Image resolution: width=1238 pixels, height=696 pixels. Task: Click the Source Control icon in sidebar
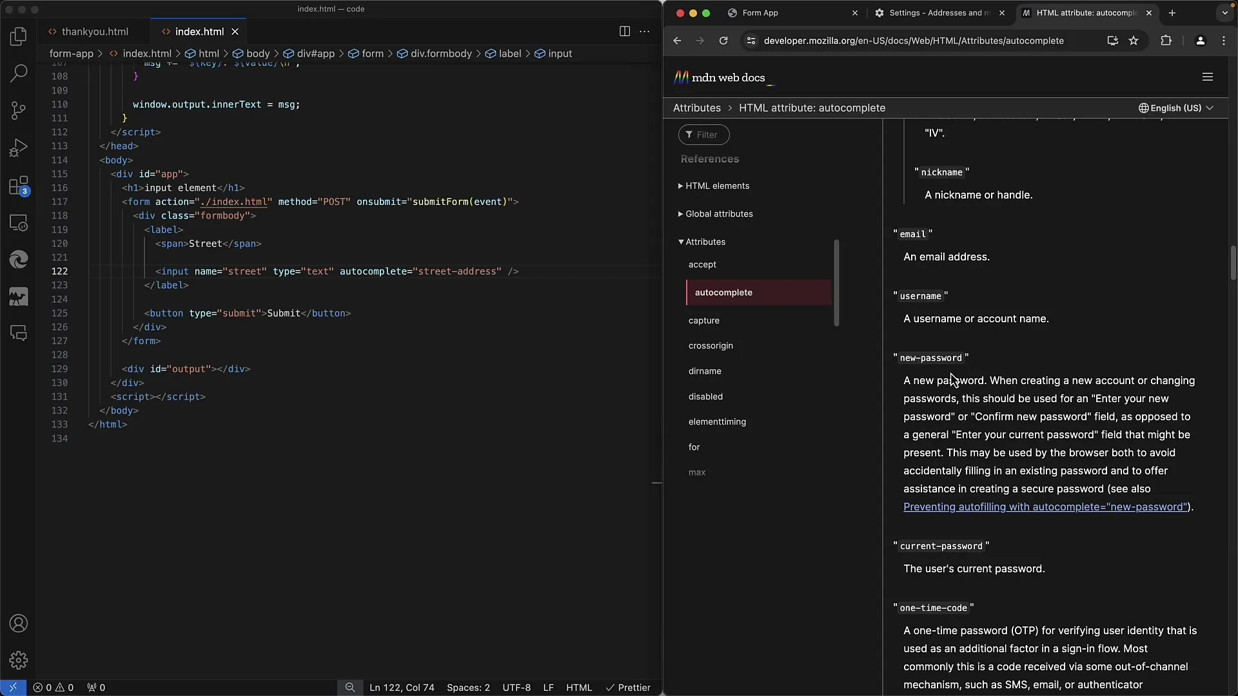click(19, 113)
